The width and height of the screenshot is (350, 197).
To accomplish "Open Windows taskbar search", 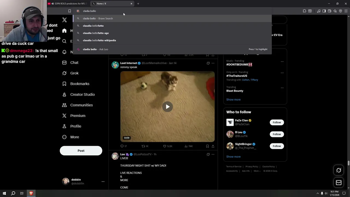I will 13,193.
